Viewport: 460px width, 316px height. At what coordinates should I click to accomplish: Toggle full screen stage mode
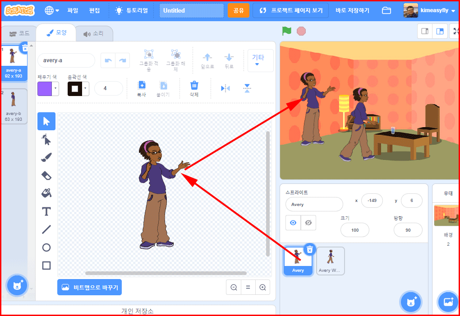(x=455, y=31)
